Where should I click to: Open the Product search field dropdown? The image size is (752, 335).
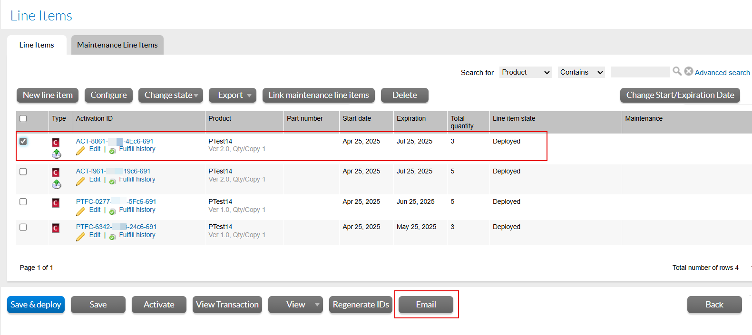[525, 72]
